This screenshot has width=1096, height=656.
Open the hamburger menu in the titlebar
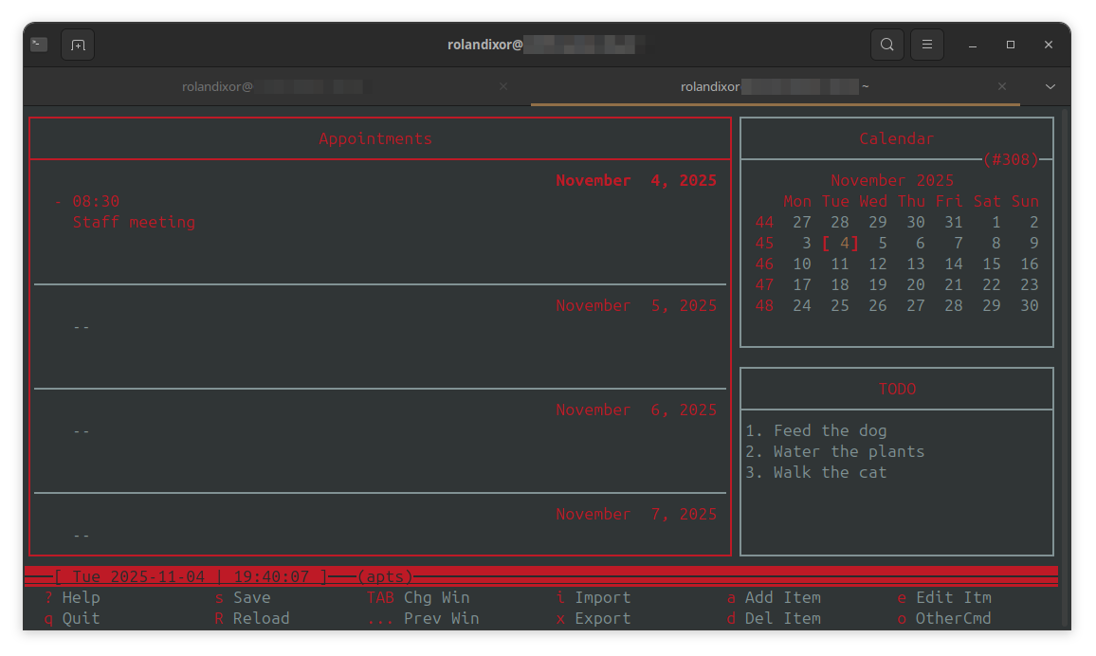[x=927, y=44]
